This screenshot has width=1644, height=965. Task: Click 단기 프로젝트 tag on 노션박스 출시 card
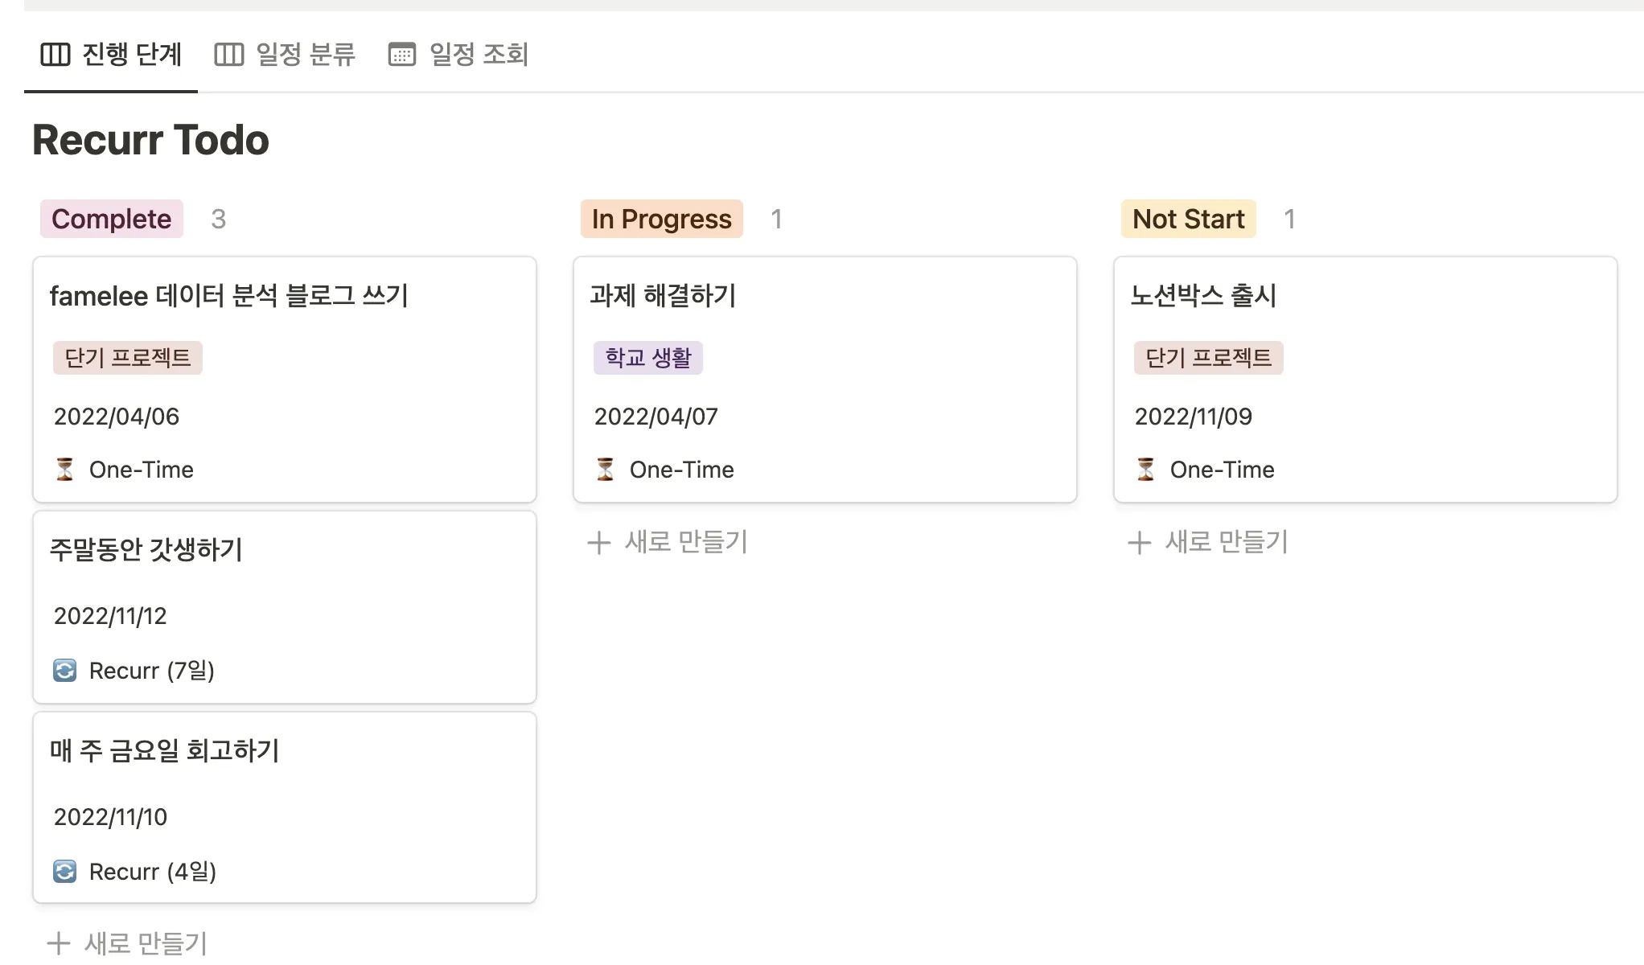(x=1208, y=358)
